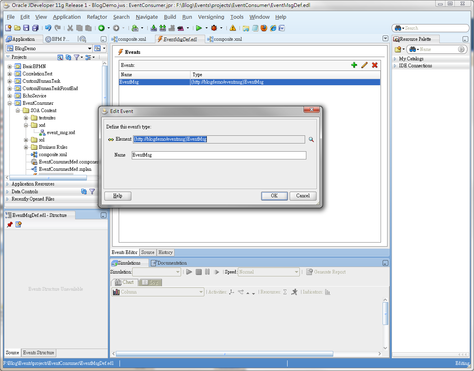Click the Open file folder icon
474x371 pixels.
point(17,28)
